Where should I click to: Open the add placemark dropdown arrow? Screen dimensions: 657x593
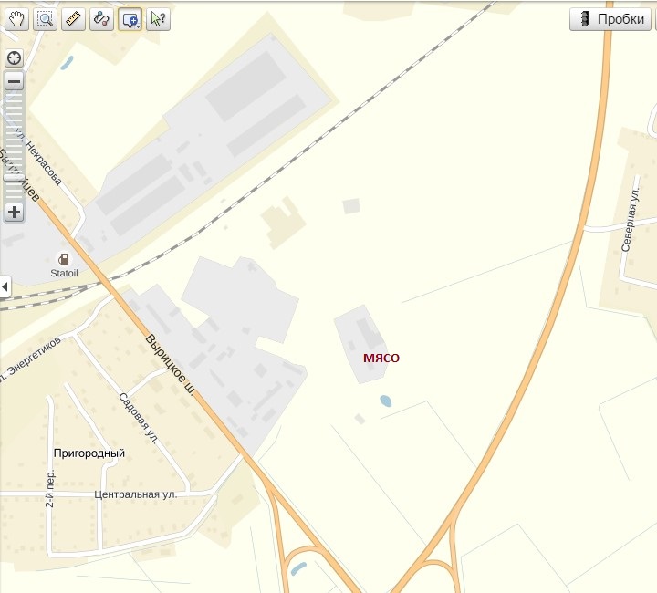(139, 26)
